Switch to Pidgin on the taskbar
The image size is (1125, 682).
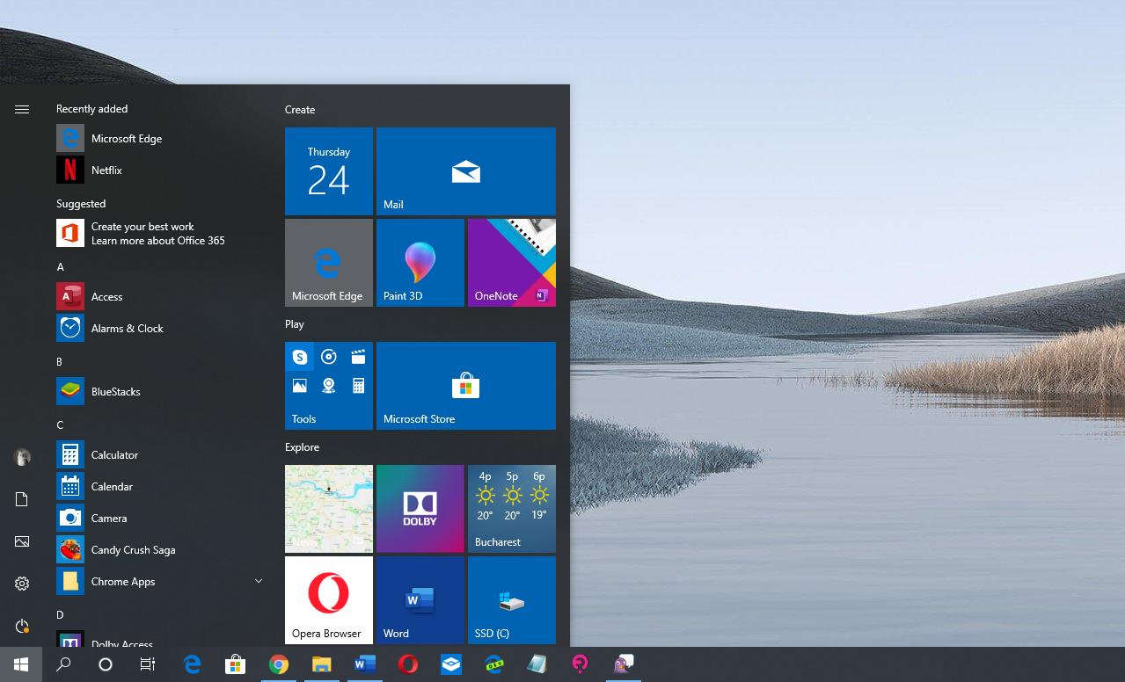pyautogui.click(x=624, y=664)
